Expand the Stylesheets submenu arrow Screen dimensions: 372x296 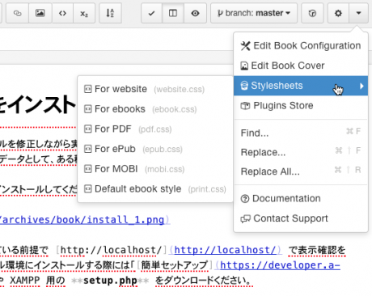coord(361,86)
